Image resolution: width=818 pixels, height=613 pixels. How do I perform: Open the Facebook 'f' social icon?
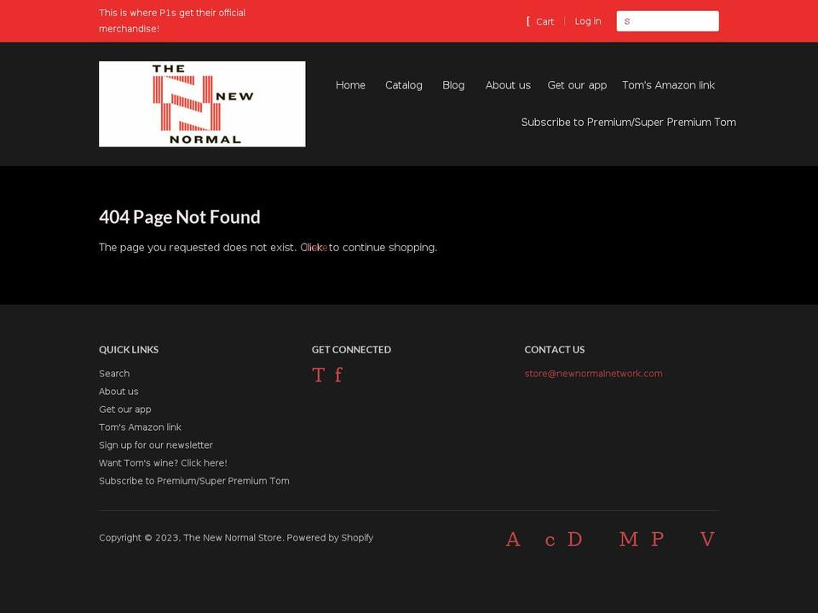pyautogui.click(x=338, y=375)
